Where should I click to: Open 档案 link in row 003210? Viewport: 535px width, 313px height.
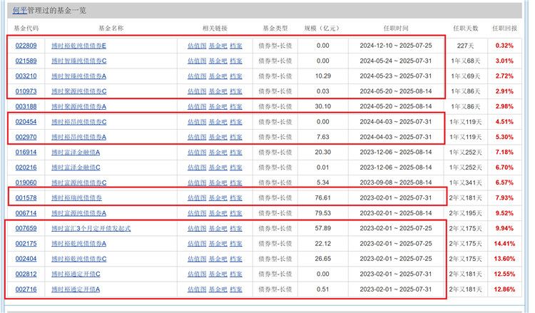[236, 76]
